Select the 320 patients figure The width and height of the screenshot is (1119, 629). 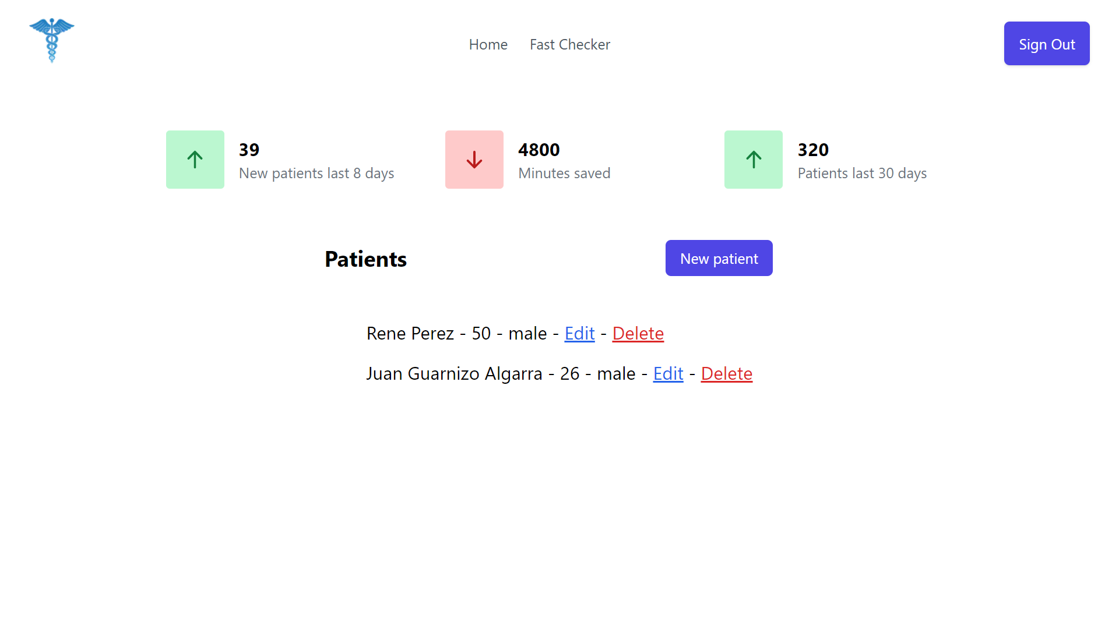click(x=813, y=150)
